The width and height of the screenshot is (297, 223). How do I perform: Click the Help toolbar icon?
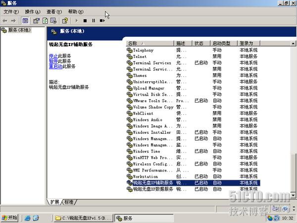click(65, 21)
